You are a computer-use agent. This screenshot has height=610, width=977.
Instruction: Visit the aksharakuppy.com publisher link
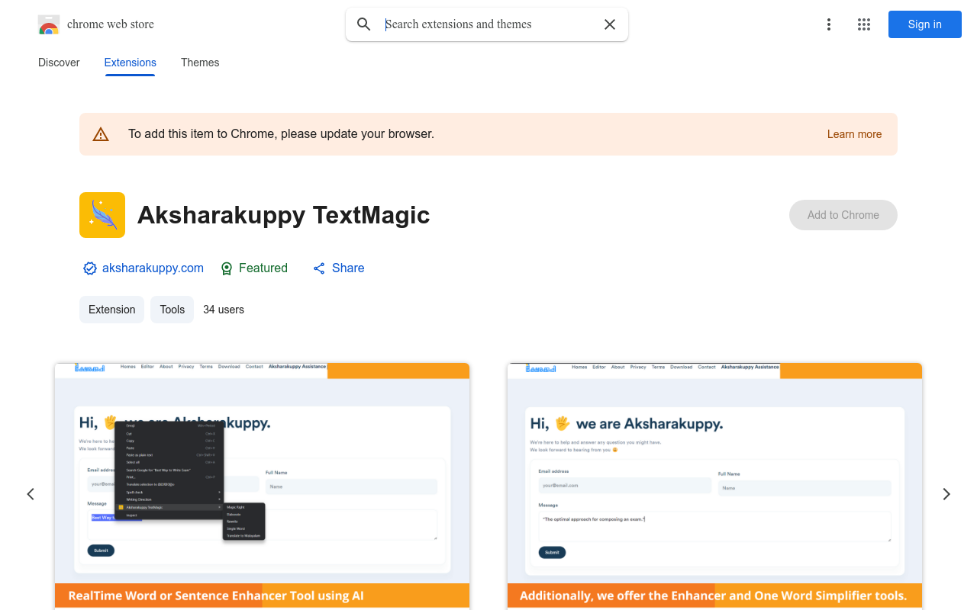[x=153, y=268]
